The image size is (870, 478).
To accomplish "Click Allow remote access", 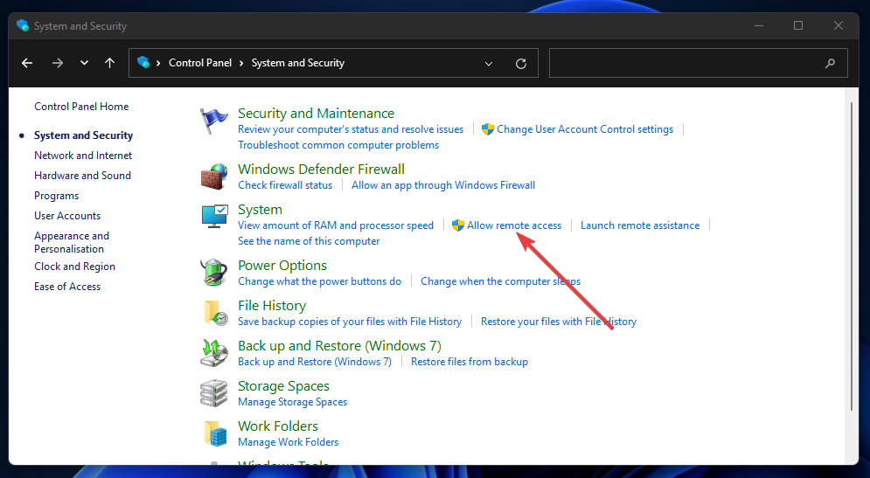I will click(514, 225).
